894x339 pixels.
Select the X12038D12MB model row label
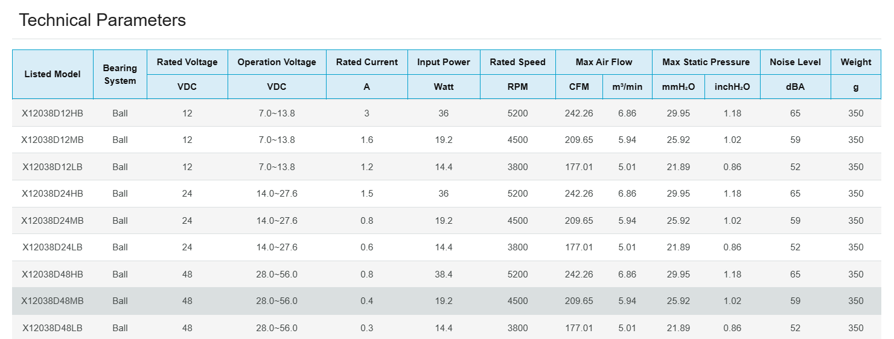53,140
